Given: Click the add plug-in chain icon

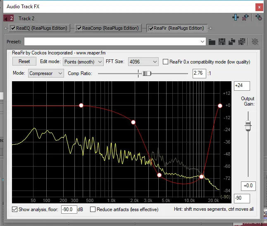Looking at the screenshot, I should pos(235,17).
